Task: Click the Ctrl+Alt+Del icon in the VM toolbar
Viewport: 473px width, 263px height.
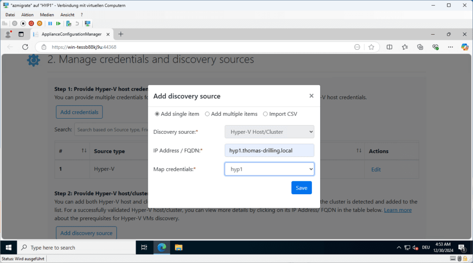Action: [5, 24]
